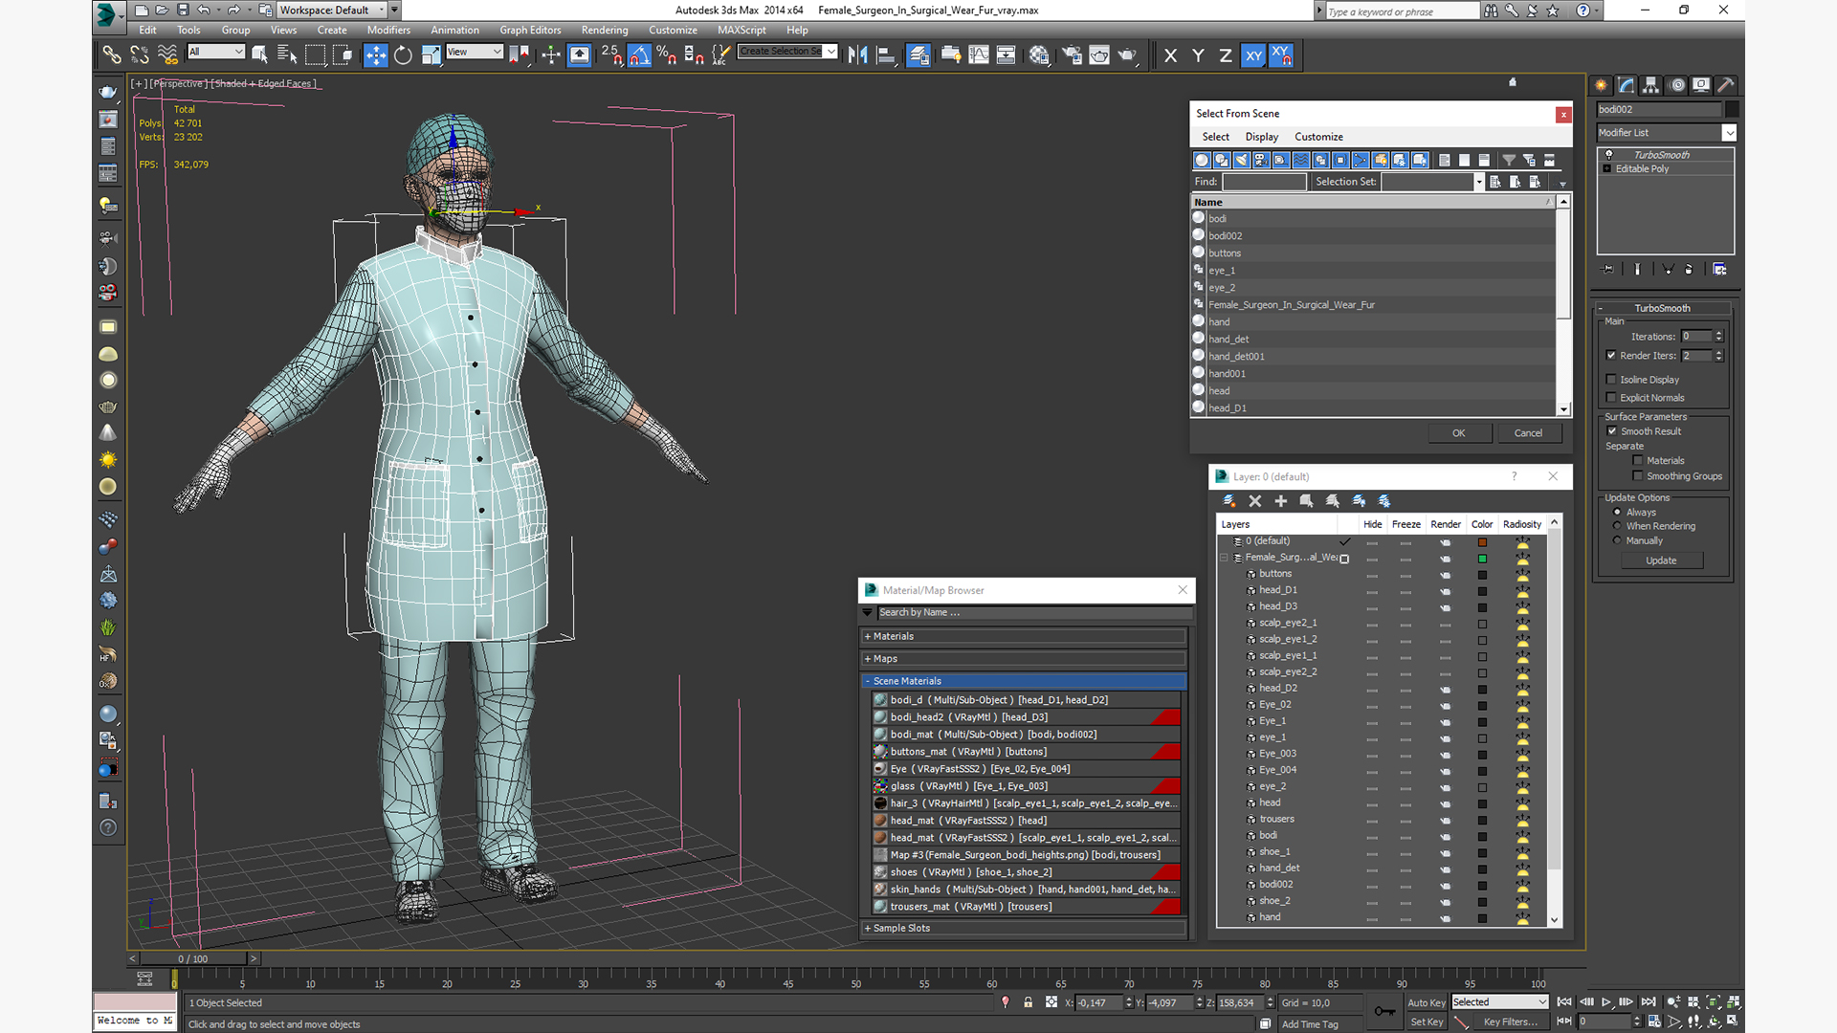Click the Mirror tool icon
The height and width of the screenshot is (1033, 1837).
[x=858, y=55]
